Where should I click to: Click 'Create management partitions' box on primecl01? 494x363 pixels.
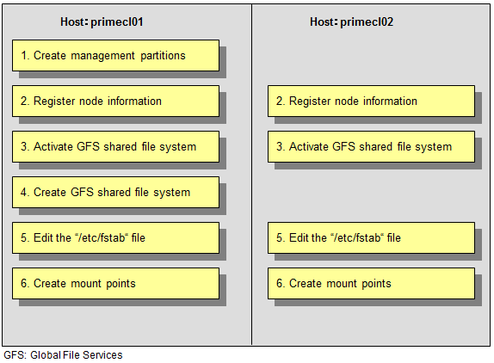[115, 55]
